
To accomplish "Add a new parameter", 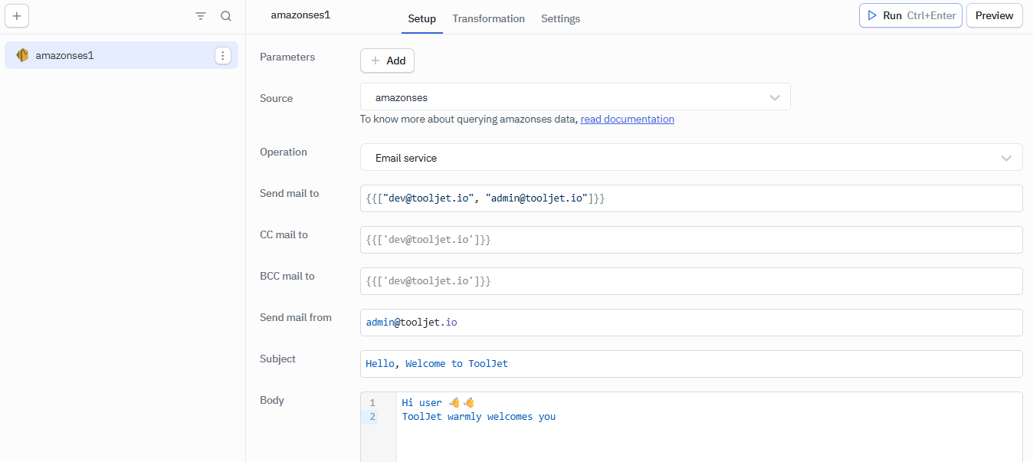I will click(387, 61).
